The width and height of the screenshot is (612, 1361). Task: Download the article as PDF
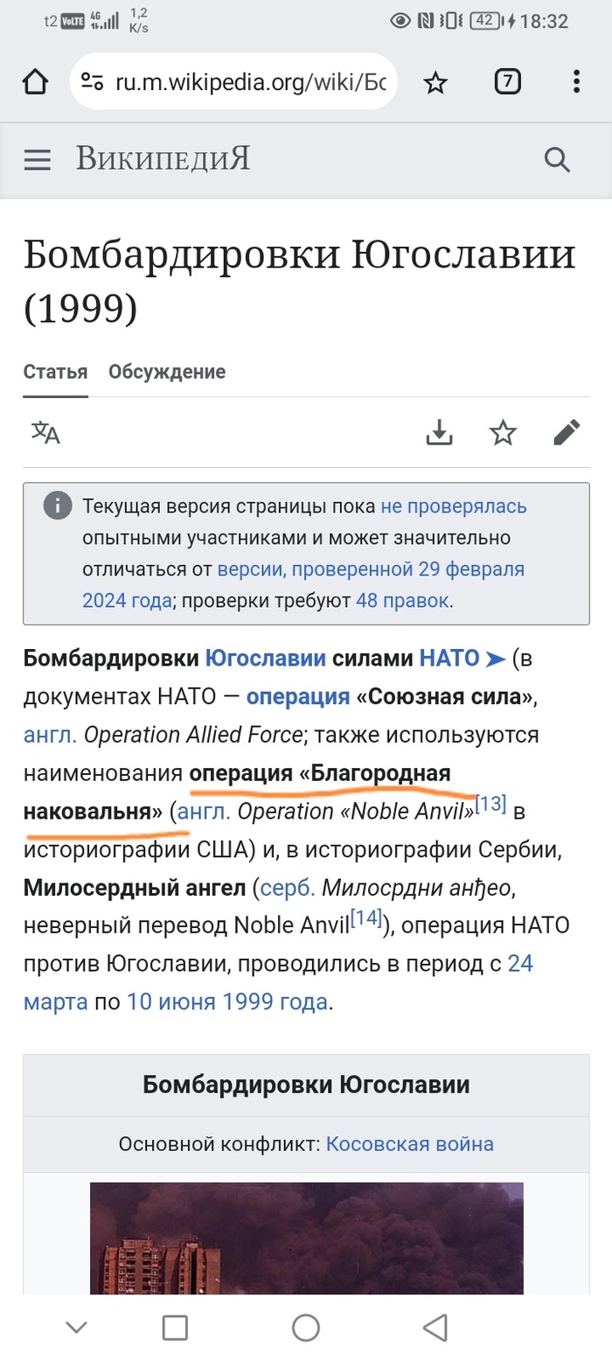click(x=440, y=432)
